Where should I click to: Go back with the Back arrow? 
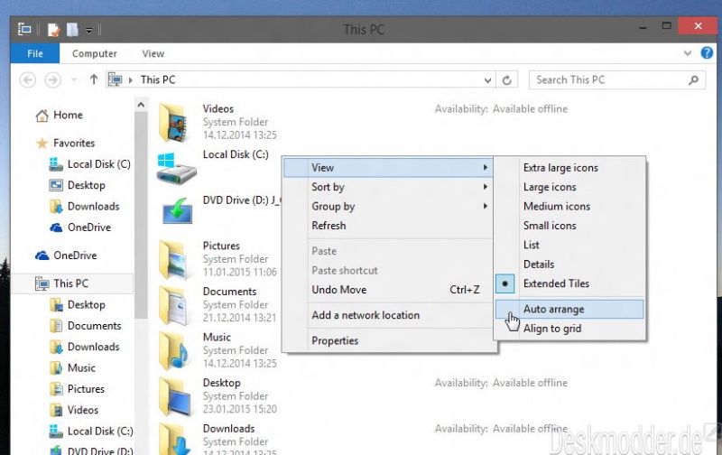coord(28,80)
